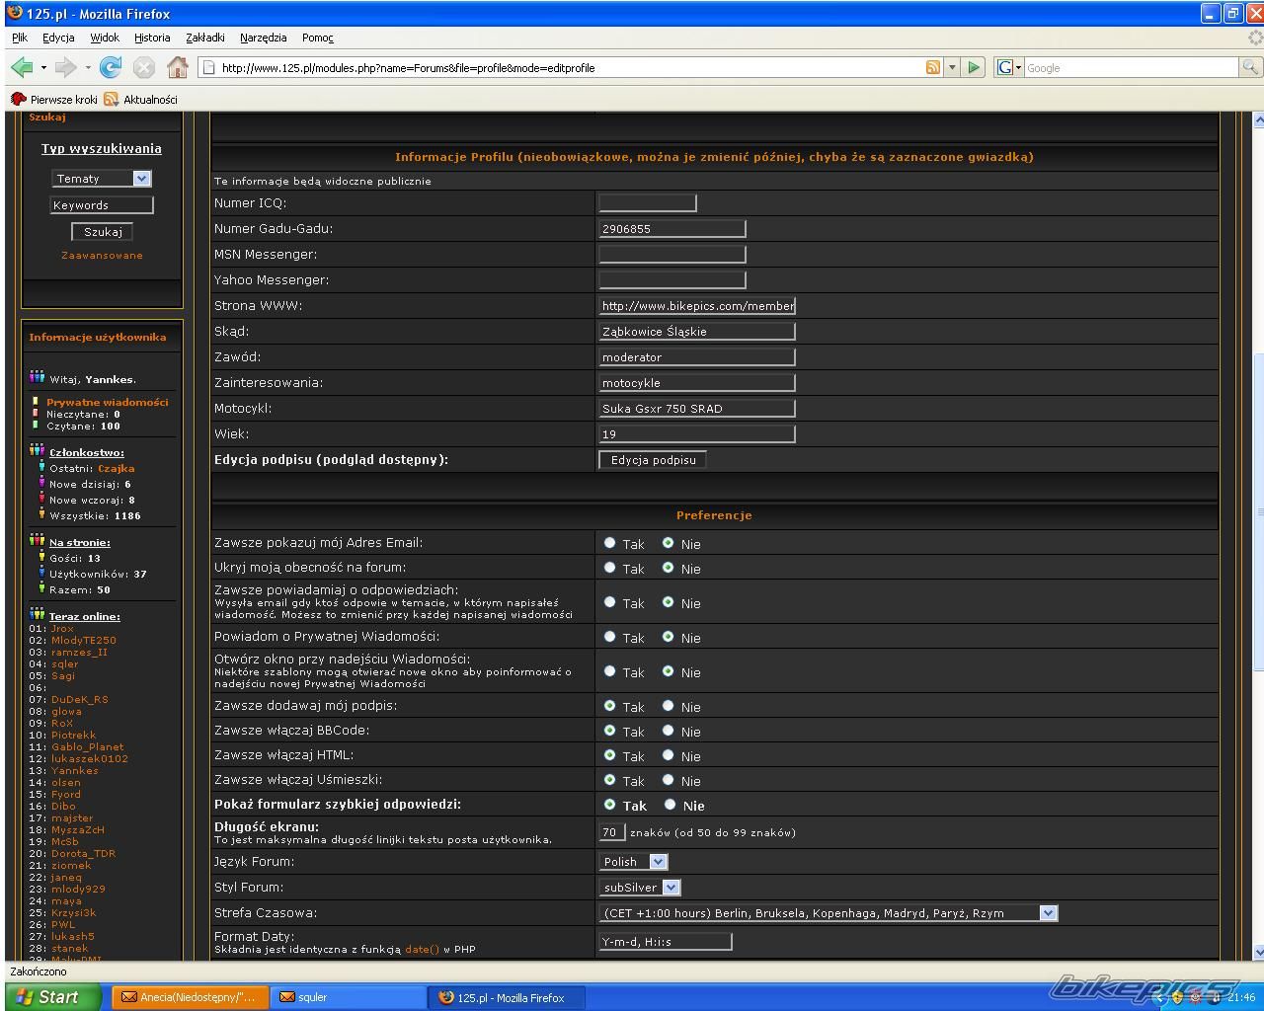Click the Stop loading icon
Screen dimensions: 1264x1011
pyautogui.click(x=144, y=67)
